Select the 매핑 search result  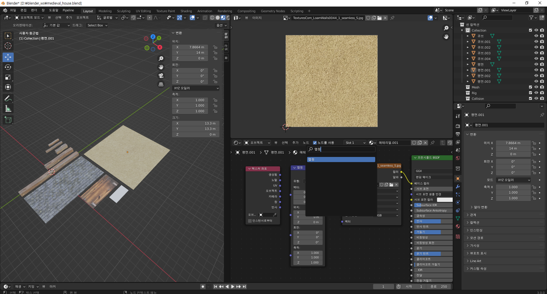point(341,160)
